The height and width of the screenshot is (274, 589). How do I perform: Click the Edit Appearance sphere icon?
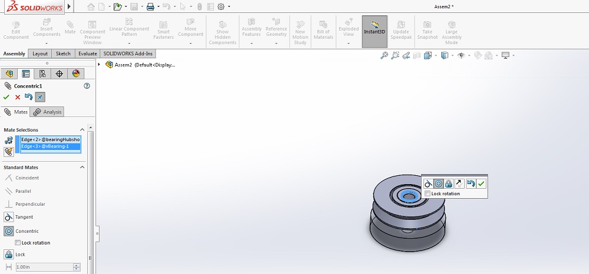(478, 55)
